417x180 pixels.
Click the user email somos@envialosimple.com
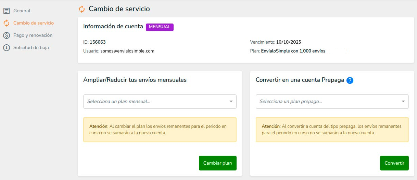(127, 51)
